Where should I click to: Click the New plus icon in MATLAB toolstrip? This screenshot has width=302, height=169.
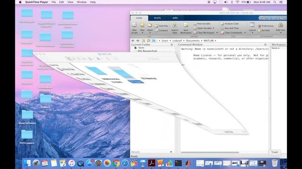(x=143, y=25)
